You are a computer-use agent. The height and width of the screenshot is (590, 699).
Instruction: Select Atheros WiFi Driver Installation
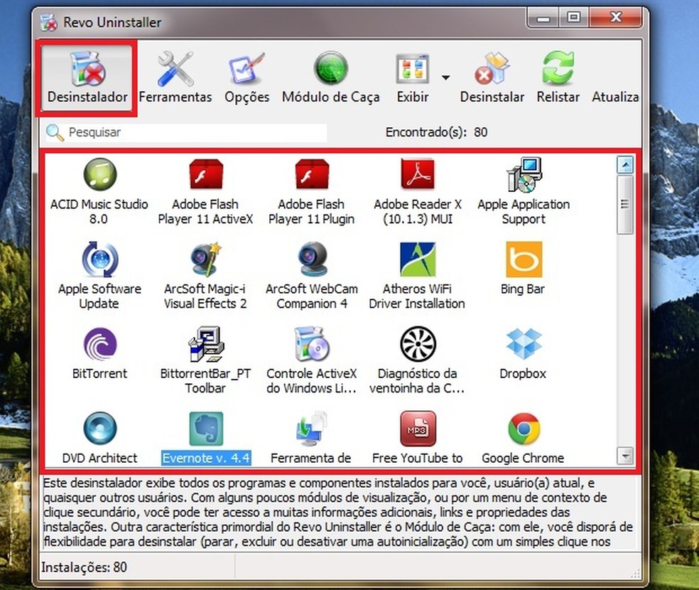(417, 277)
